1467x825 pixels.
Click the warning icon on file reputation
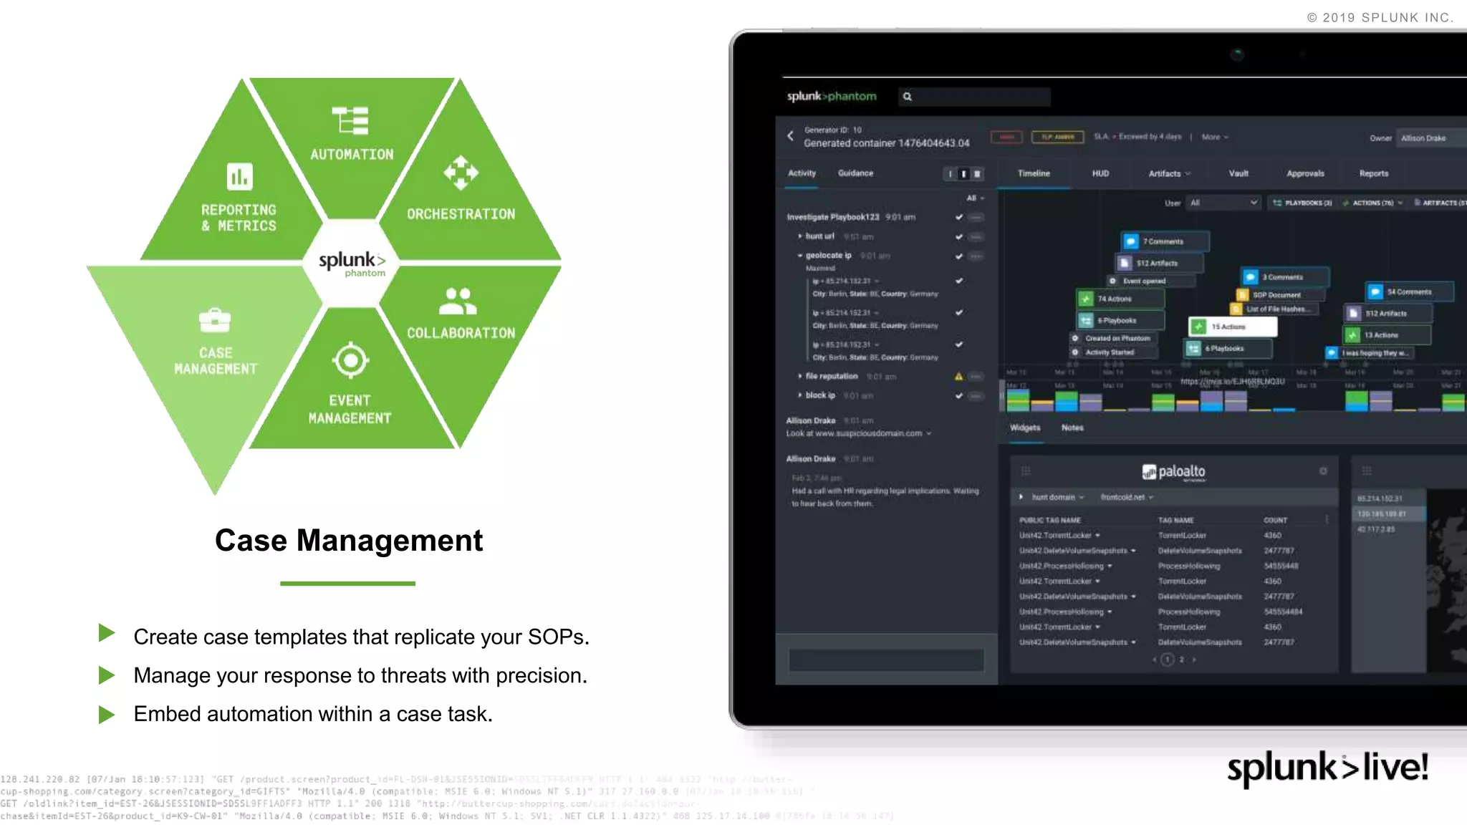958,376
